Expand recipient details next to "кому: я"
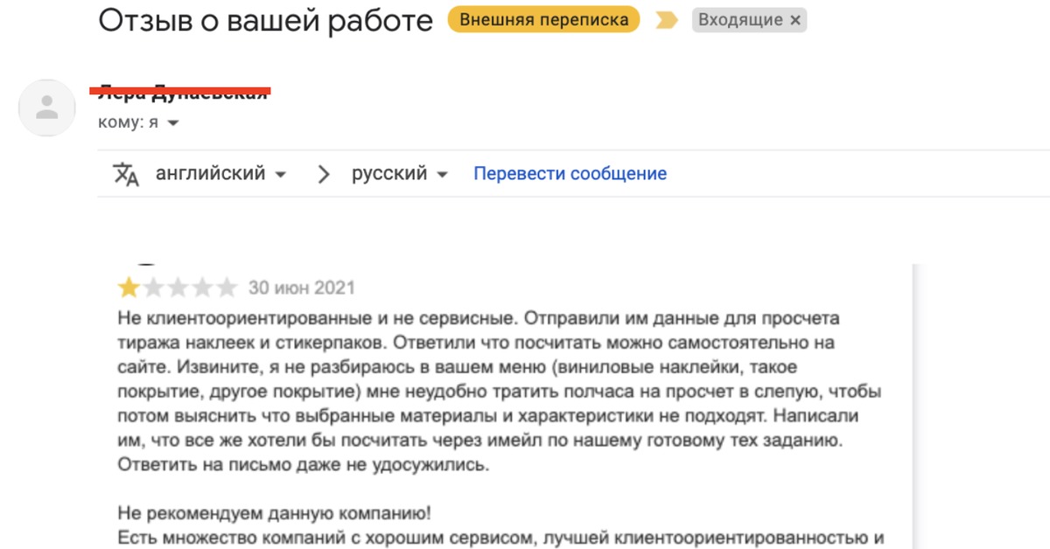This screenshot has width=1050, height=549. point(173,123)
